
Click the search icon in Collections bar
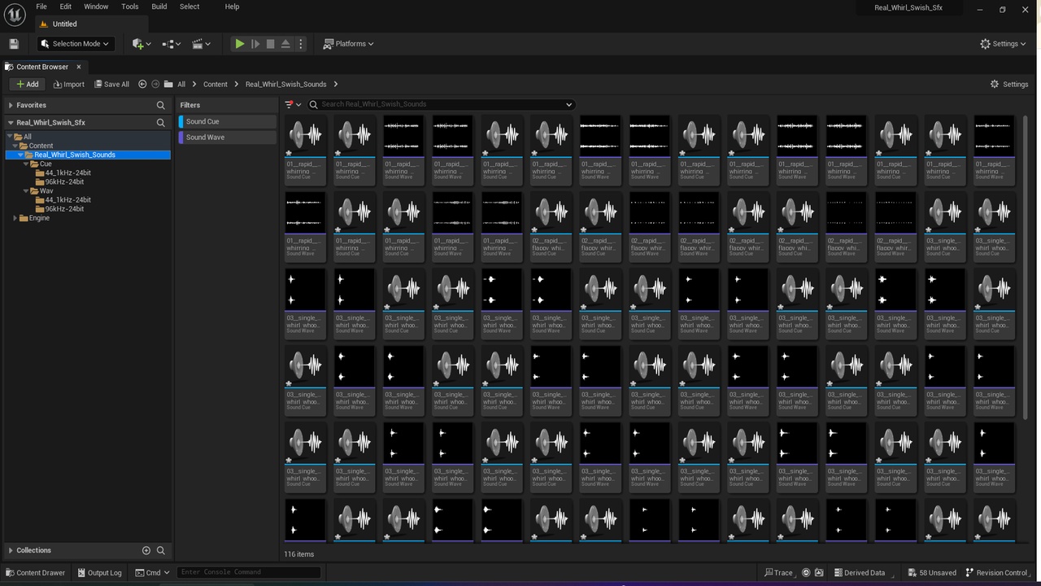click(160, 550)
